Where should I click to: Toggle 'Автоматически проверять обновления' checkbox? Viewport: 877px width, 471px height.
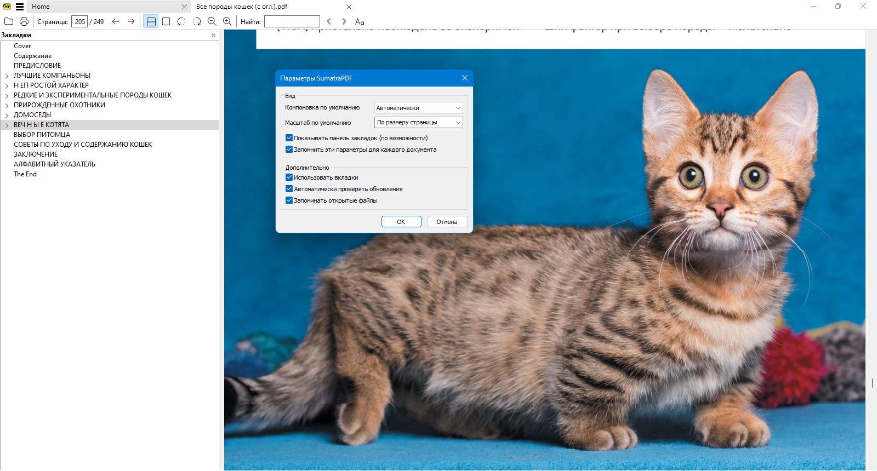click(x=289, y=189)
